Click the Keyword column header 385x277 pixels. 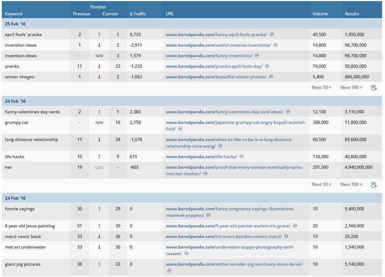13,14
